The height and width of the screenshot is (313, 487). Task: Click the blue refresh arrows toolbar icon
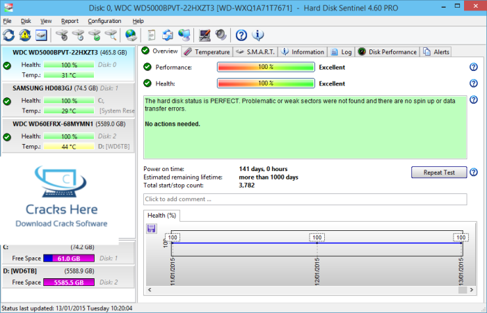8,35
